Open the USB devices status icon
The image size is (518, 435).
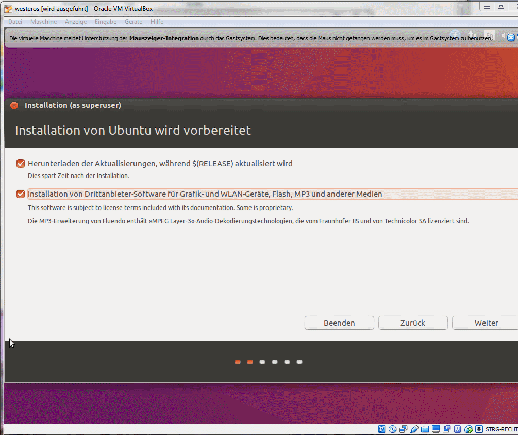[x=414, y=429]
